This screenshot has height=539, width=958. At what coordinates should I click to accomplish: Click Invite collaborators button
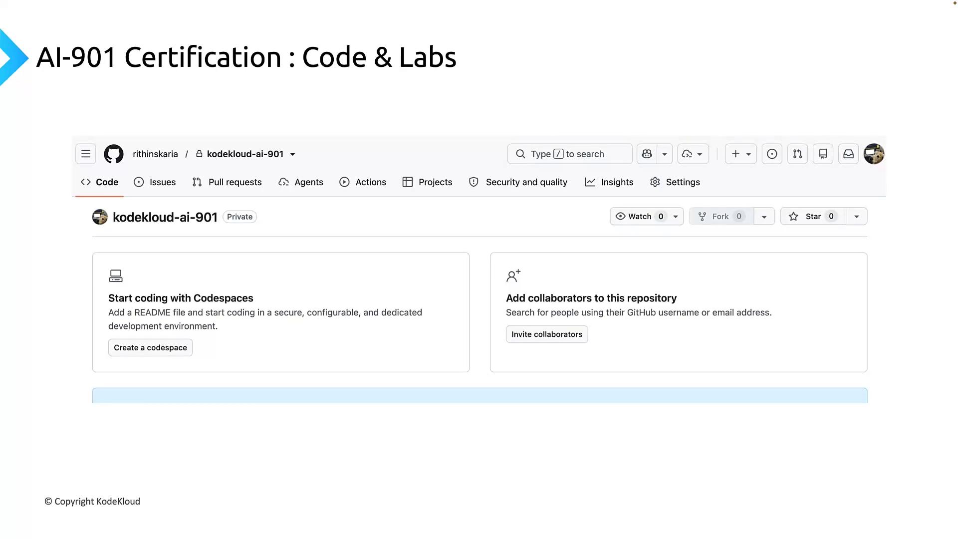tap(547, 334)
